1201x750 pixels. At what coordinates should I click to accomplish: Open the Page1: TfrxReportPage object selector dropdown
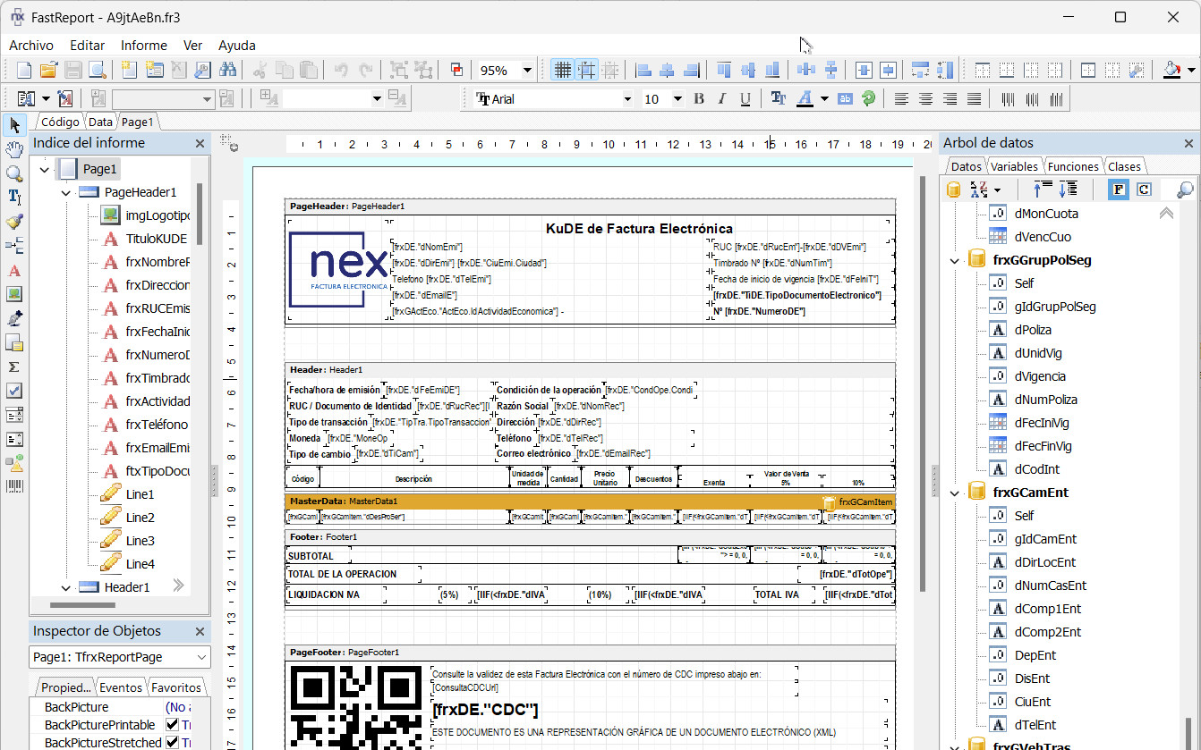(201, 657)
